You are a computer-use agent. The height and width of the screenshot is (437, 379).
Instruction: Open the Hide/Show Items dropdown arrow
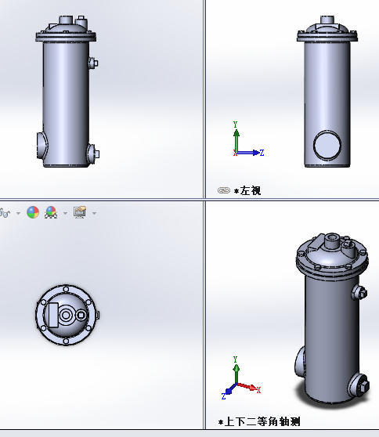(18, 213)
